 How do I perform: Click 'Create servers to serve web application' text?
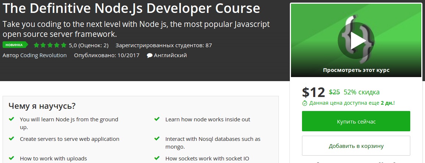pos(70,139)
